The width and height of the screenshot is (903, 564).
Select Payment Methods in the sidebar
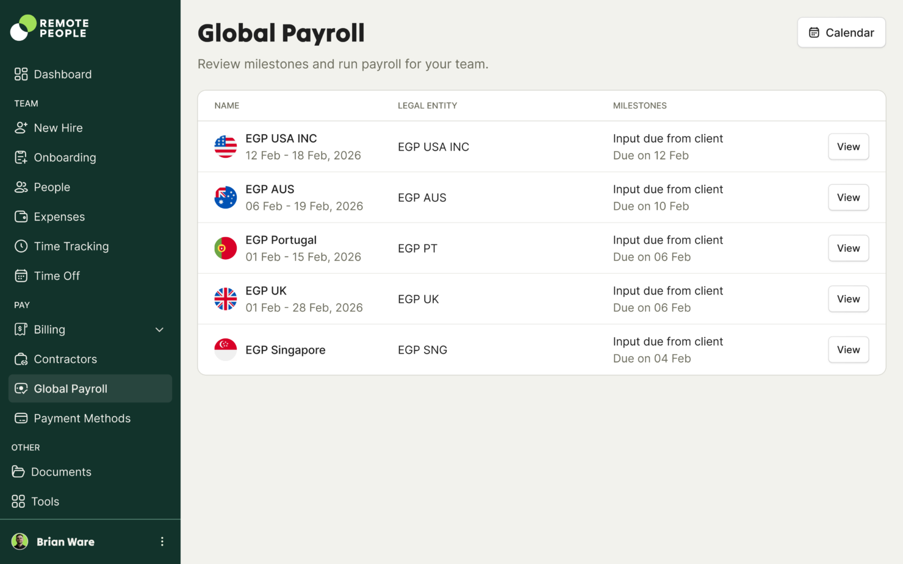(82, 418)
